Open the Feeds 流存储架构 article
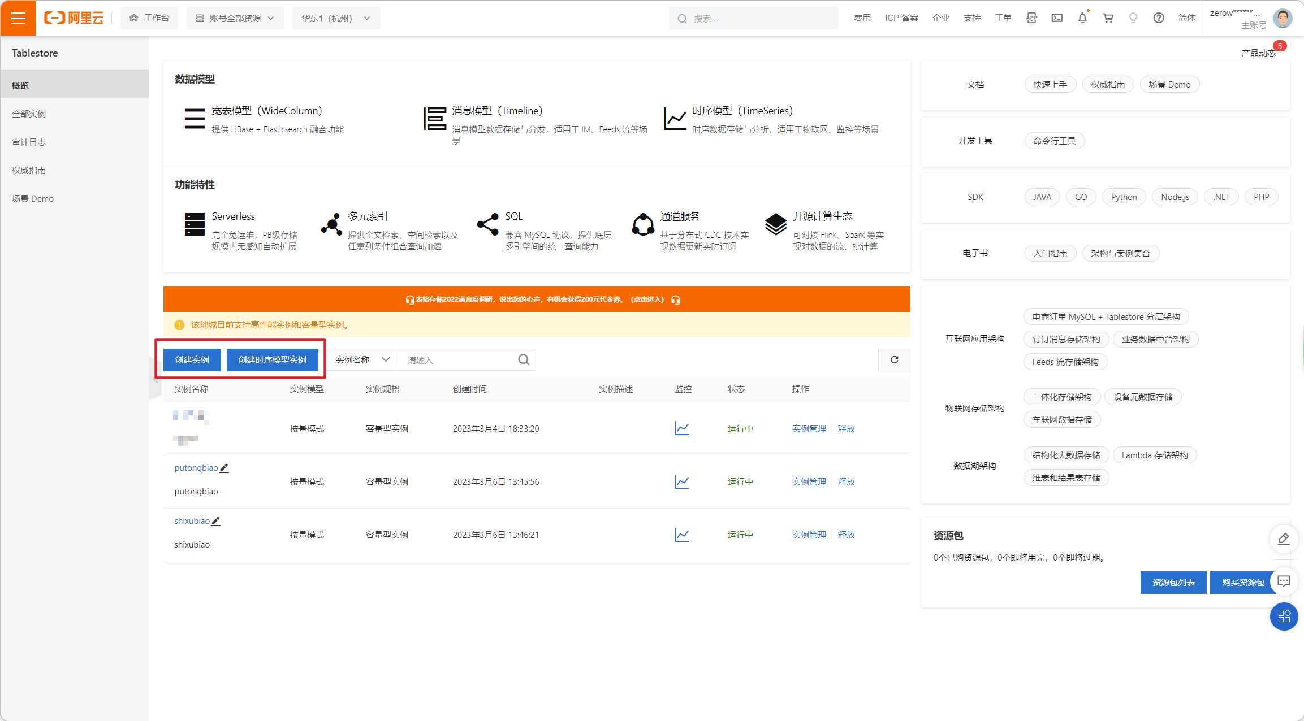Screen dimensions: 1304x721 1065,362
